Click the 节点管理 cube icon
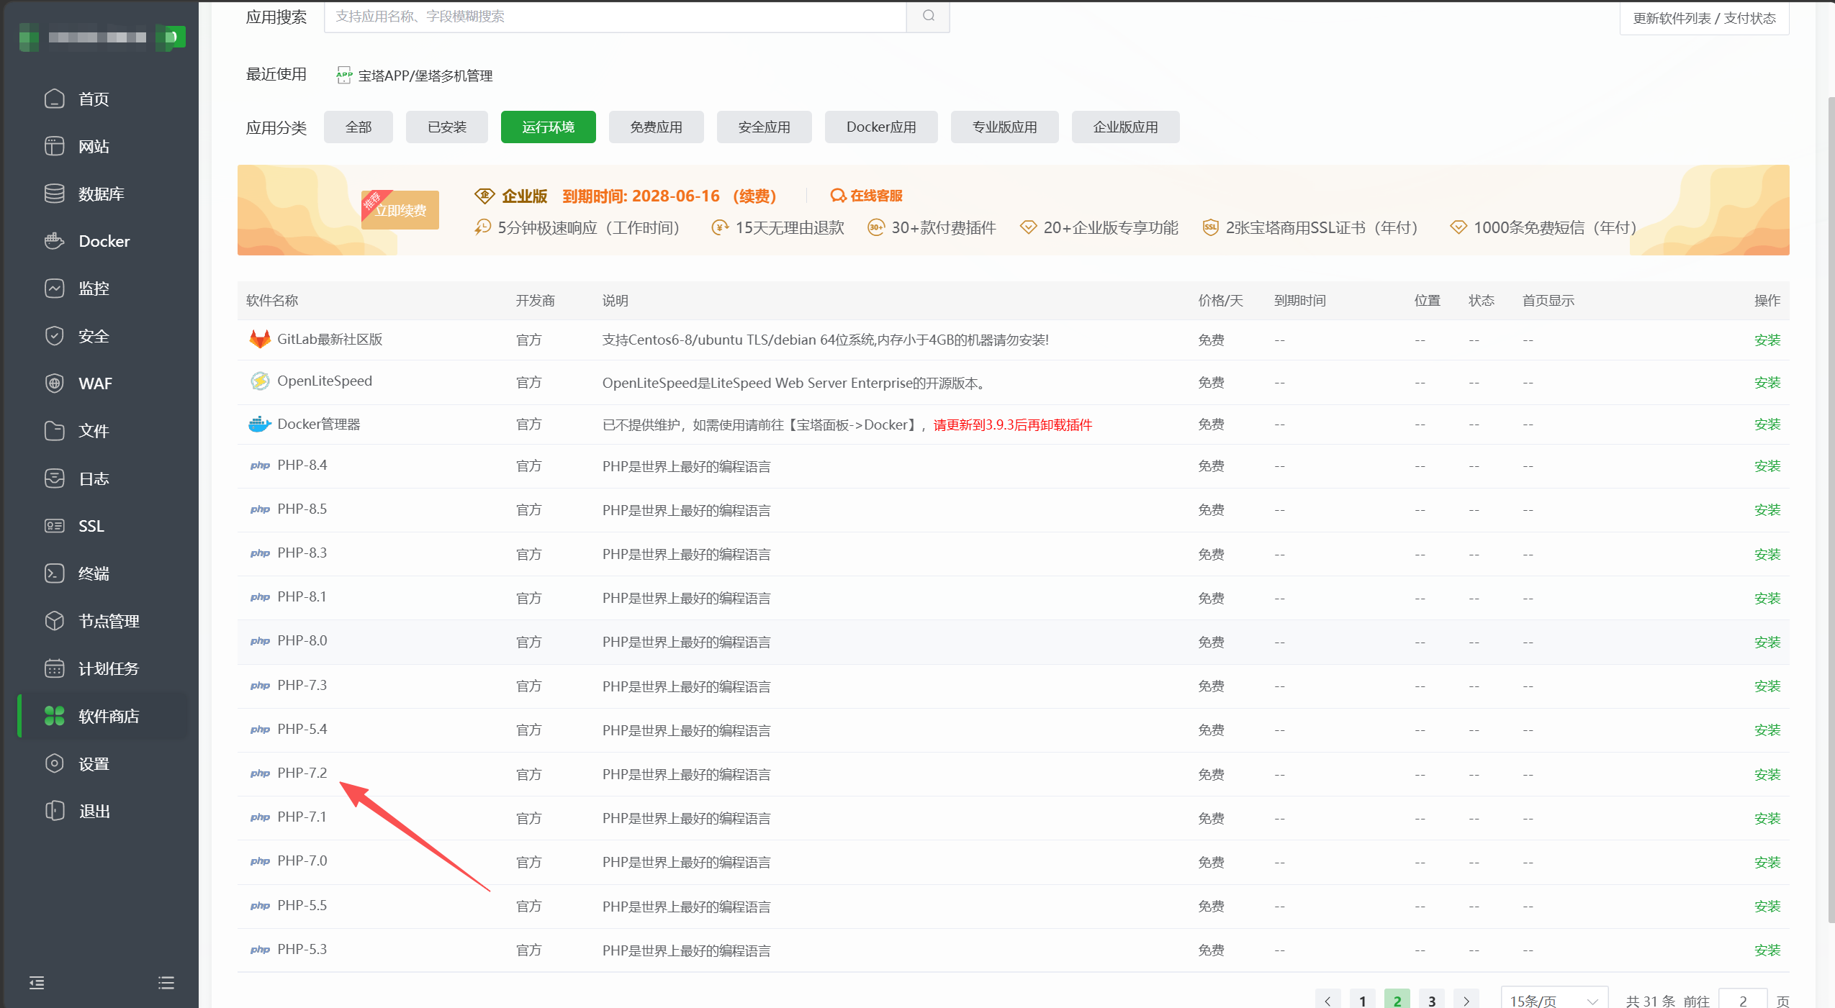 pyautogui.click(x=55, y=621)
